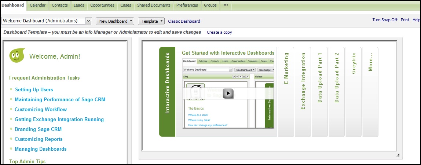Open the Template dropdown menu
This screenshot has width=421, height=165.
[151, 21]
